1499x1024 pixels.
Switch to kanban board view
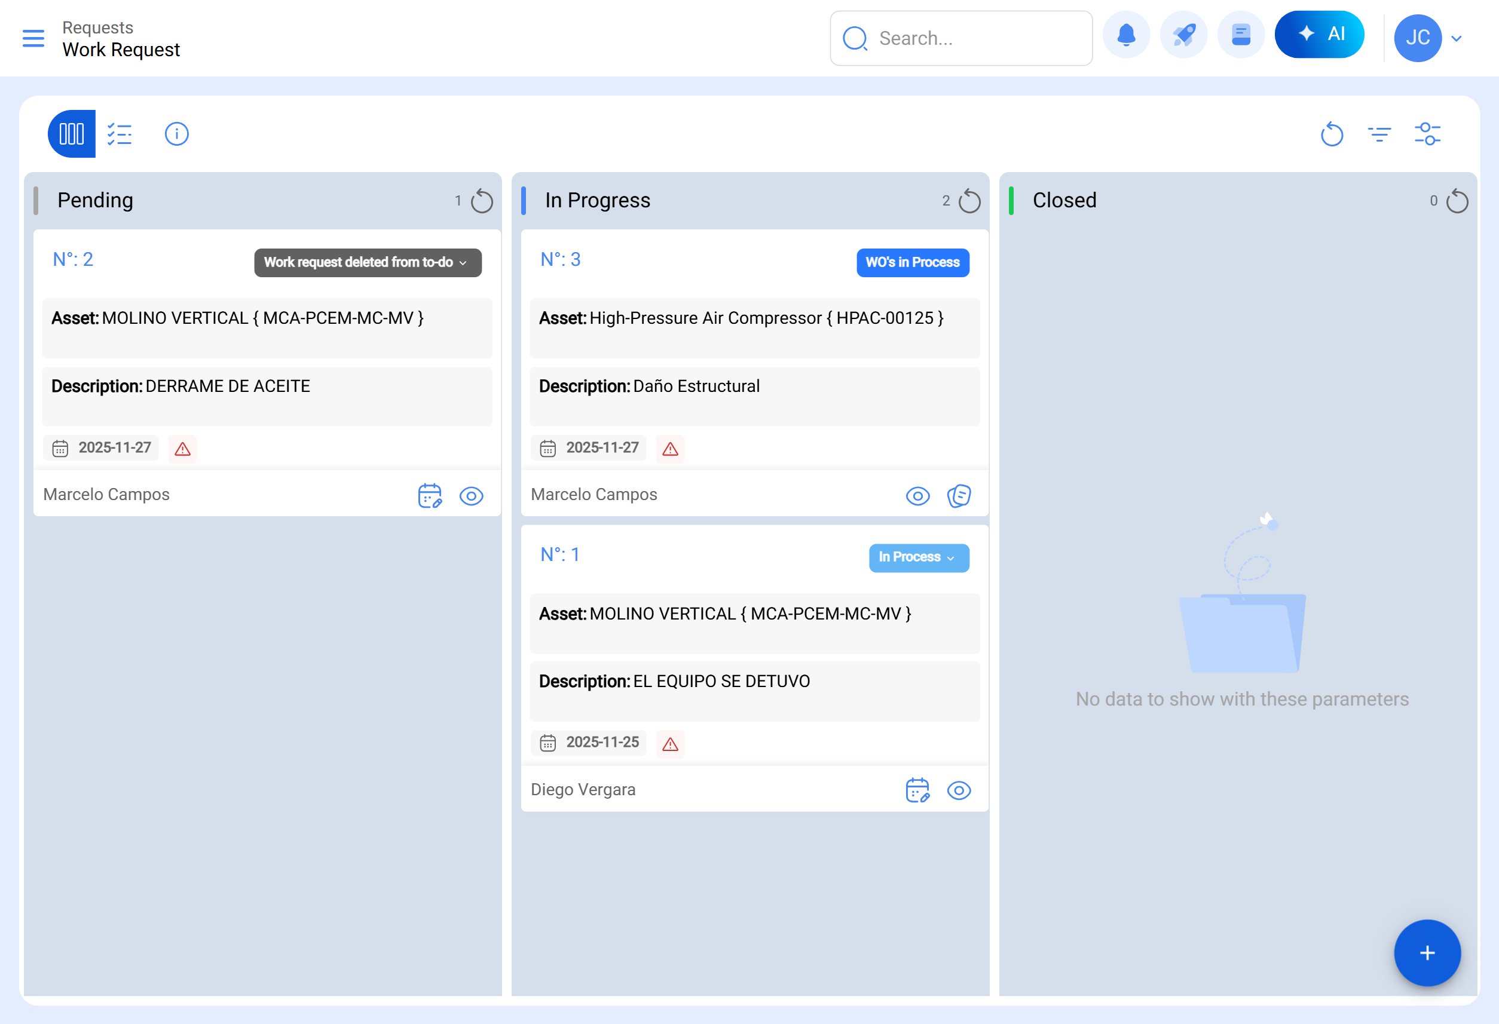click(72, 134)
